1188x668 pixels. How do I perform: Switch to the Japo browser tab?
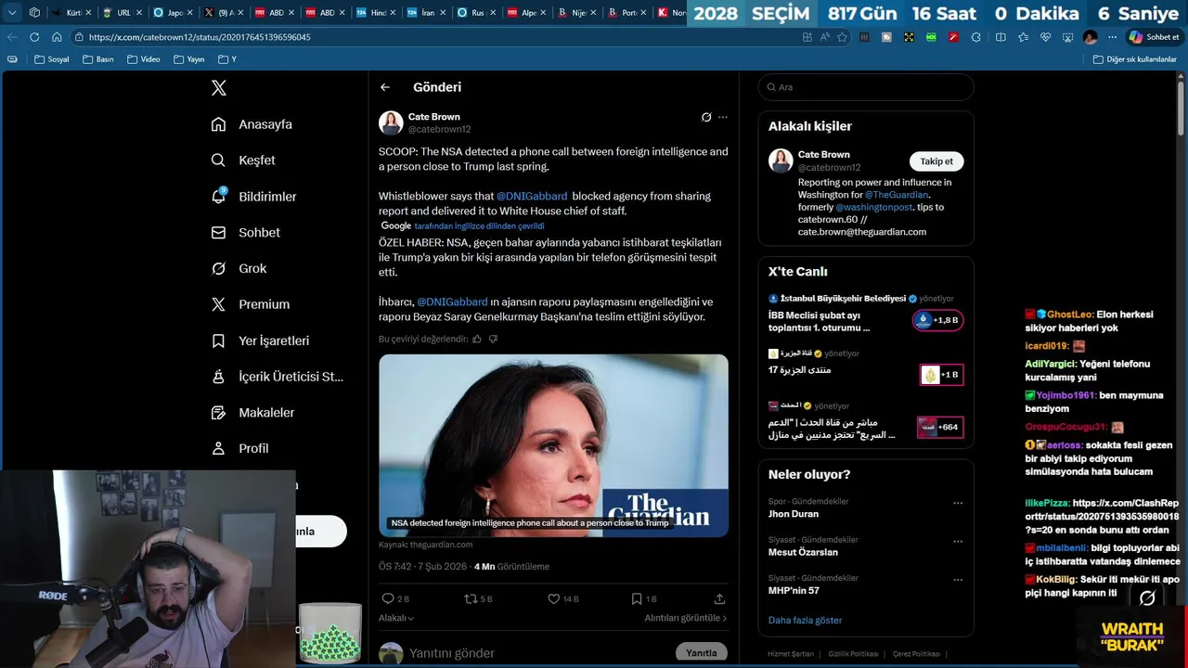tap(173, 13)
